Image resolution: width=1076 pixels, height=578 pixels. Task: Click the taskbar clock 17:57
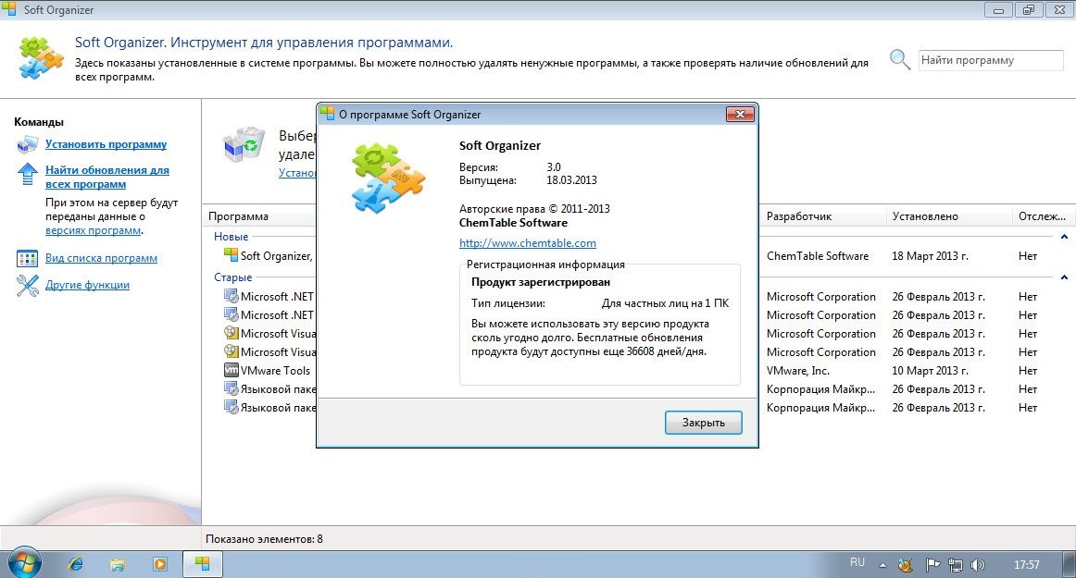[x=1027, y=565]
